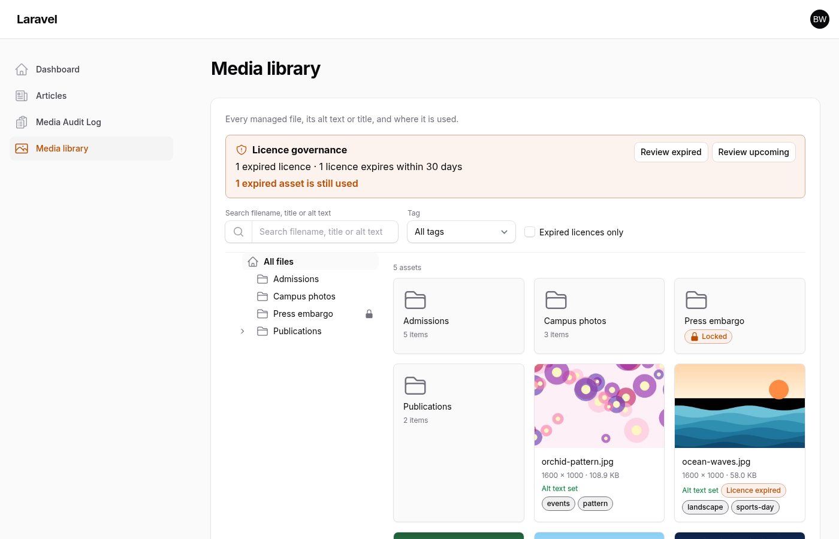This screenshot has height=539, width=839.
Task: Open Media Audit Log from sidebar
Action: pos(91,122)
